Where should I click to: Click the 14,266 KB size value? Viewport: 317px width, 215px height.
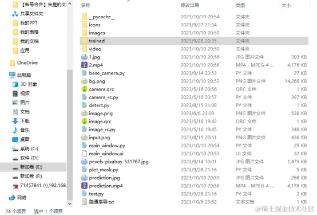[296, 81]
